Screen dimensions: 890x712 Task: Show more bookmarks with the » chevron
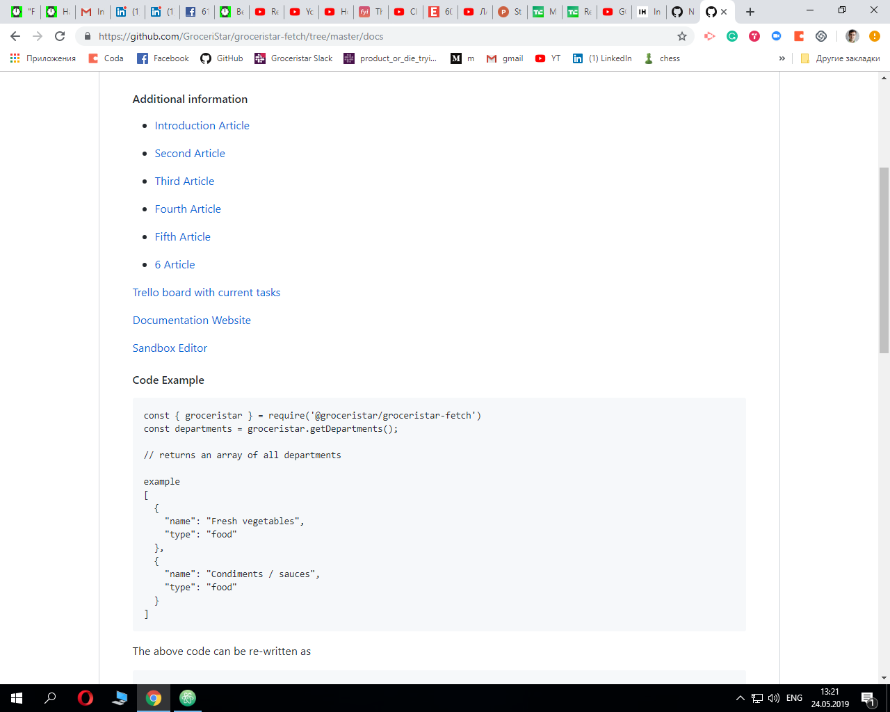pyautogui.click(x=782, y=58)
